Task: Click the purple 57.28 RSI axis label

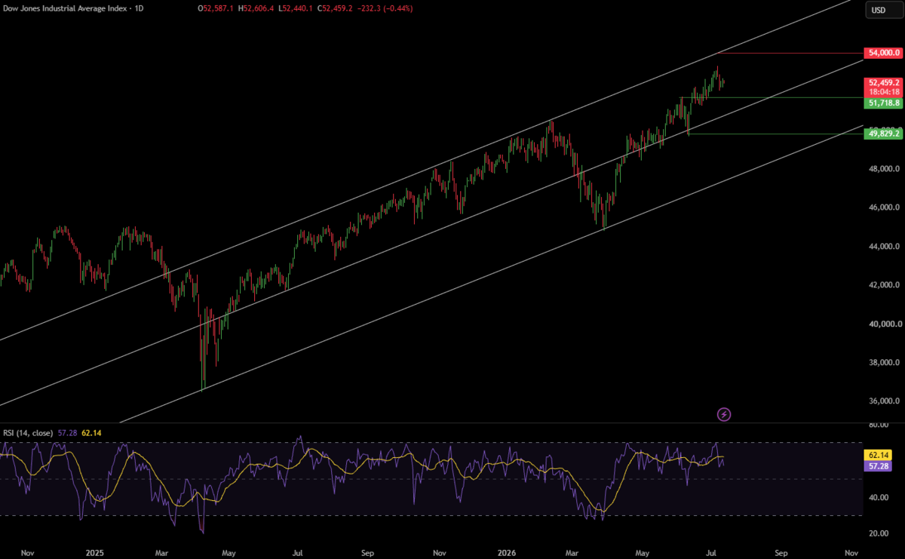Action: click(878, 466)
